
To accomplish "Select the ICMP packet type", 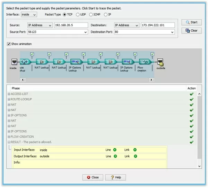I will pyautogui.click(x=91, y=14).
